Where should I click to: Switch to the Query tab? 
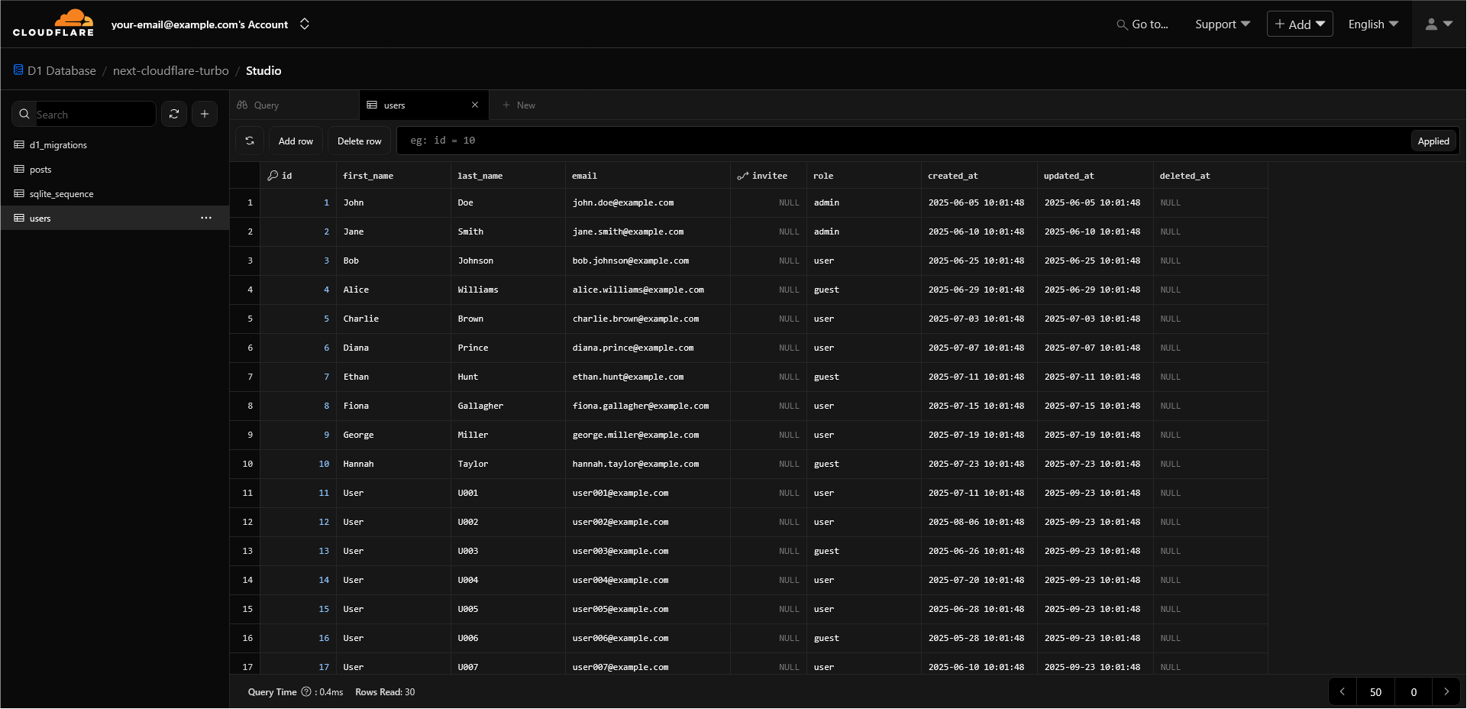tap(295, 105)
